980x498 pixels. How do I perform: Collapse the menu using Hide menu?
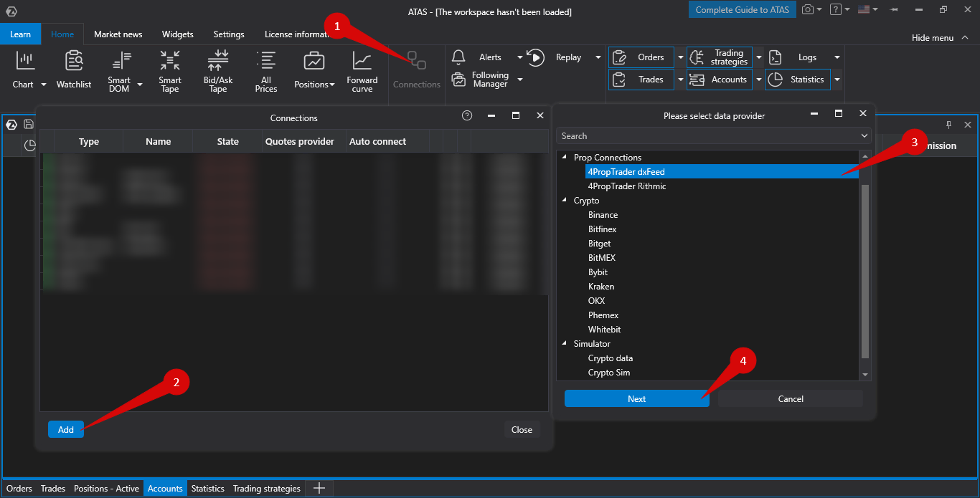click(932, 37)
